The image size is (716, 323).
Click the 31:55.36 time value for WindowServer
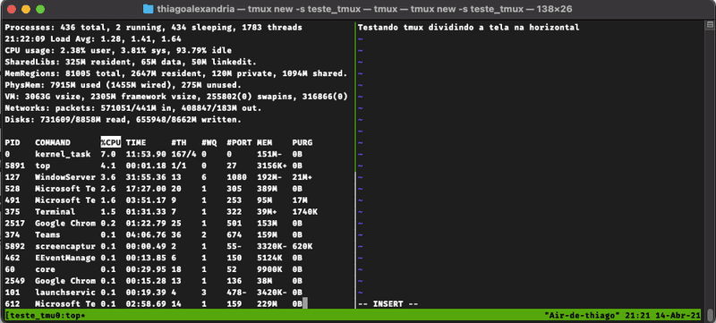click(x=146, y=177)
